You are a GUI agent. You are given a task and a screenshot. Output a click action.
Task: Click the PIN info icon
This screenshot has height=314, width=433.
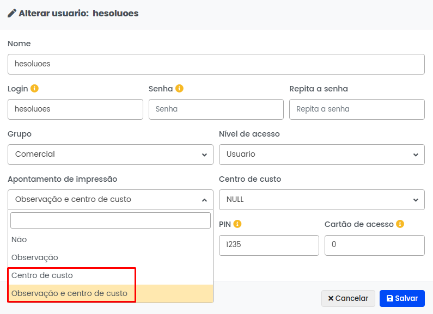pos(237,224)
